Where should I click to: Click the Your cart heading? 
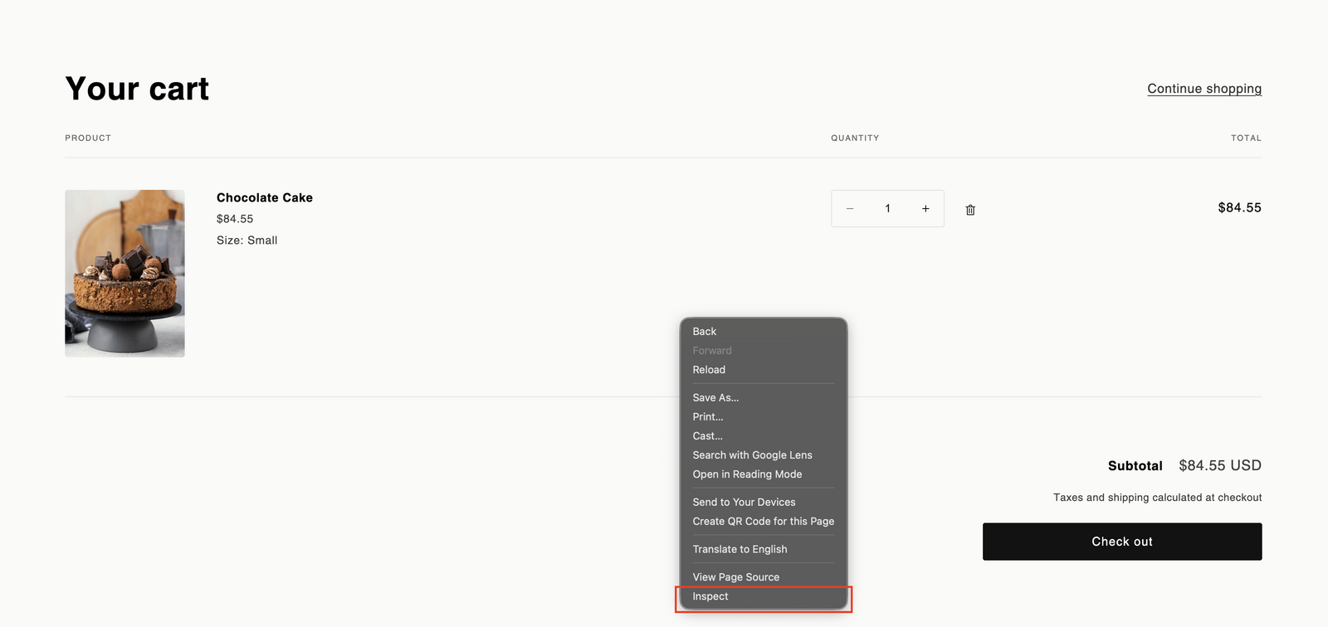coord(137,89)
